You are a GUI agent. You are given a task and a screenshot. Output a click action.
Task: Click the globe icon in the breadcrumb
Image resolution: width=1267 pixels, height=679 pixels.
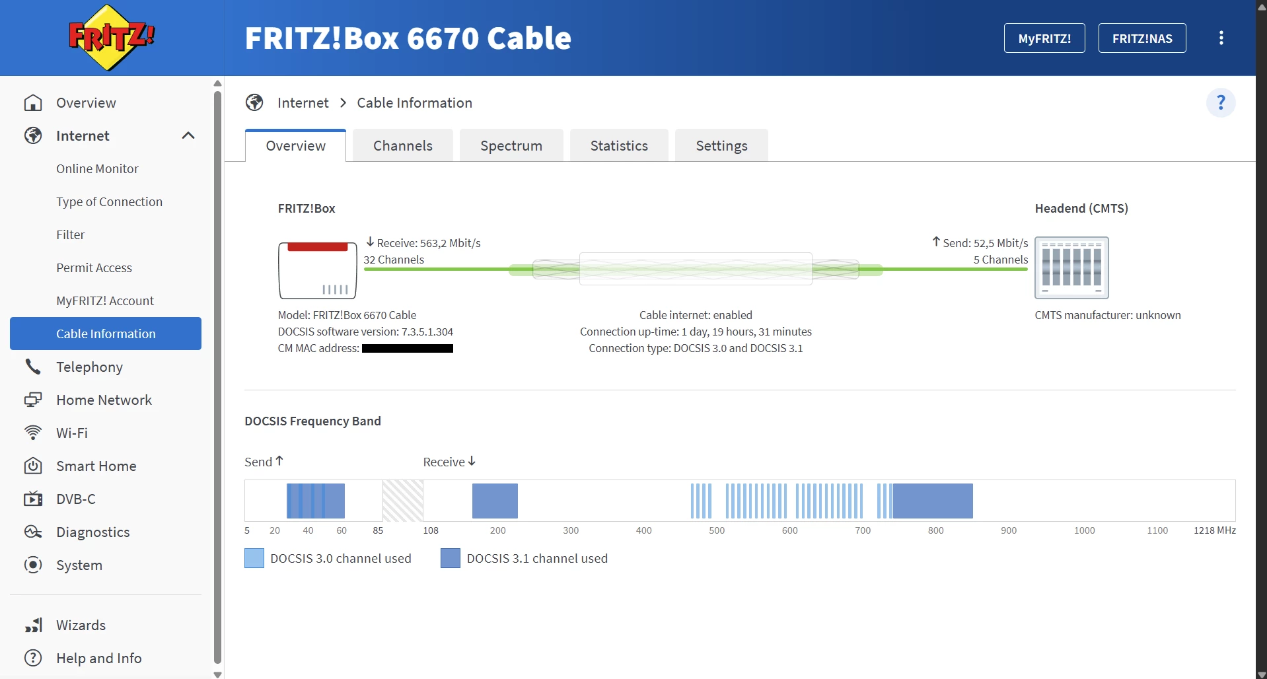click(x=254, y=102)
